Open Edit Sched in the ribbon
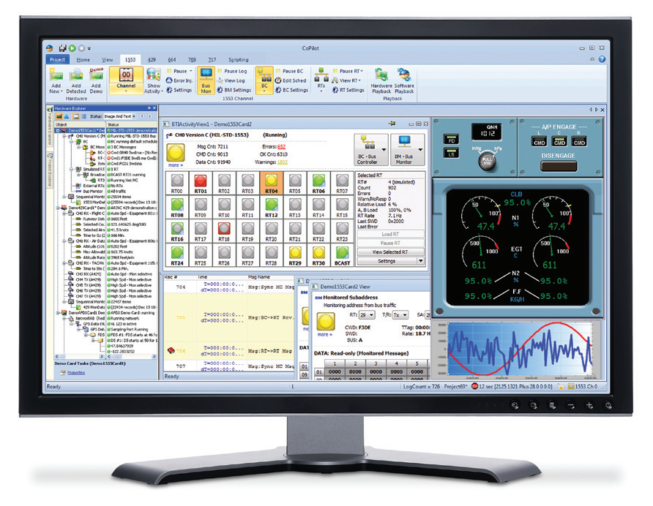653x506 pixels. [291, 80]
